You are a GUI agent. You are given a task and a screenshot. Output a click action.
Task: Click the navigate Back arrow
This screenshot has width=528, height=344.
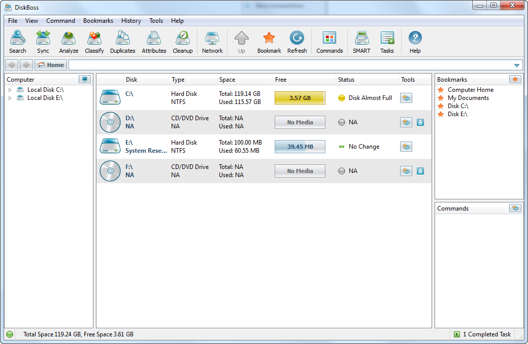tap(12, 64)
